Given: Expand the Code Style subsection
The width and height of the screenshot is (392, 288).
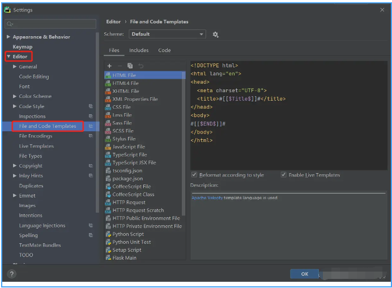Looking at the screenshot, I should pyautogui.click(x=15, y=106).
